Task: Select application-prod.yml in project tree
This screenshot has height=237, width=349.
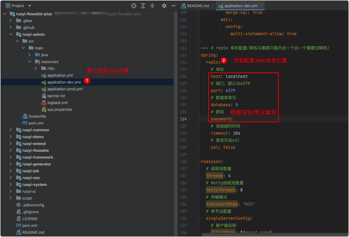Action: (65, 89)
